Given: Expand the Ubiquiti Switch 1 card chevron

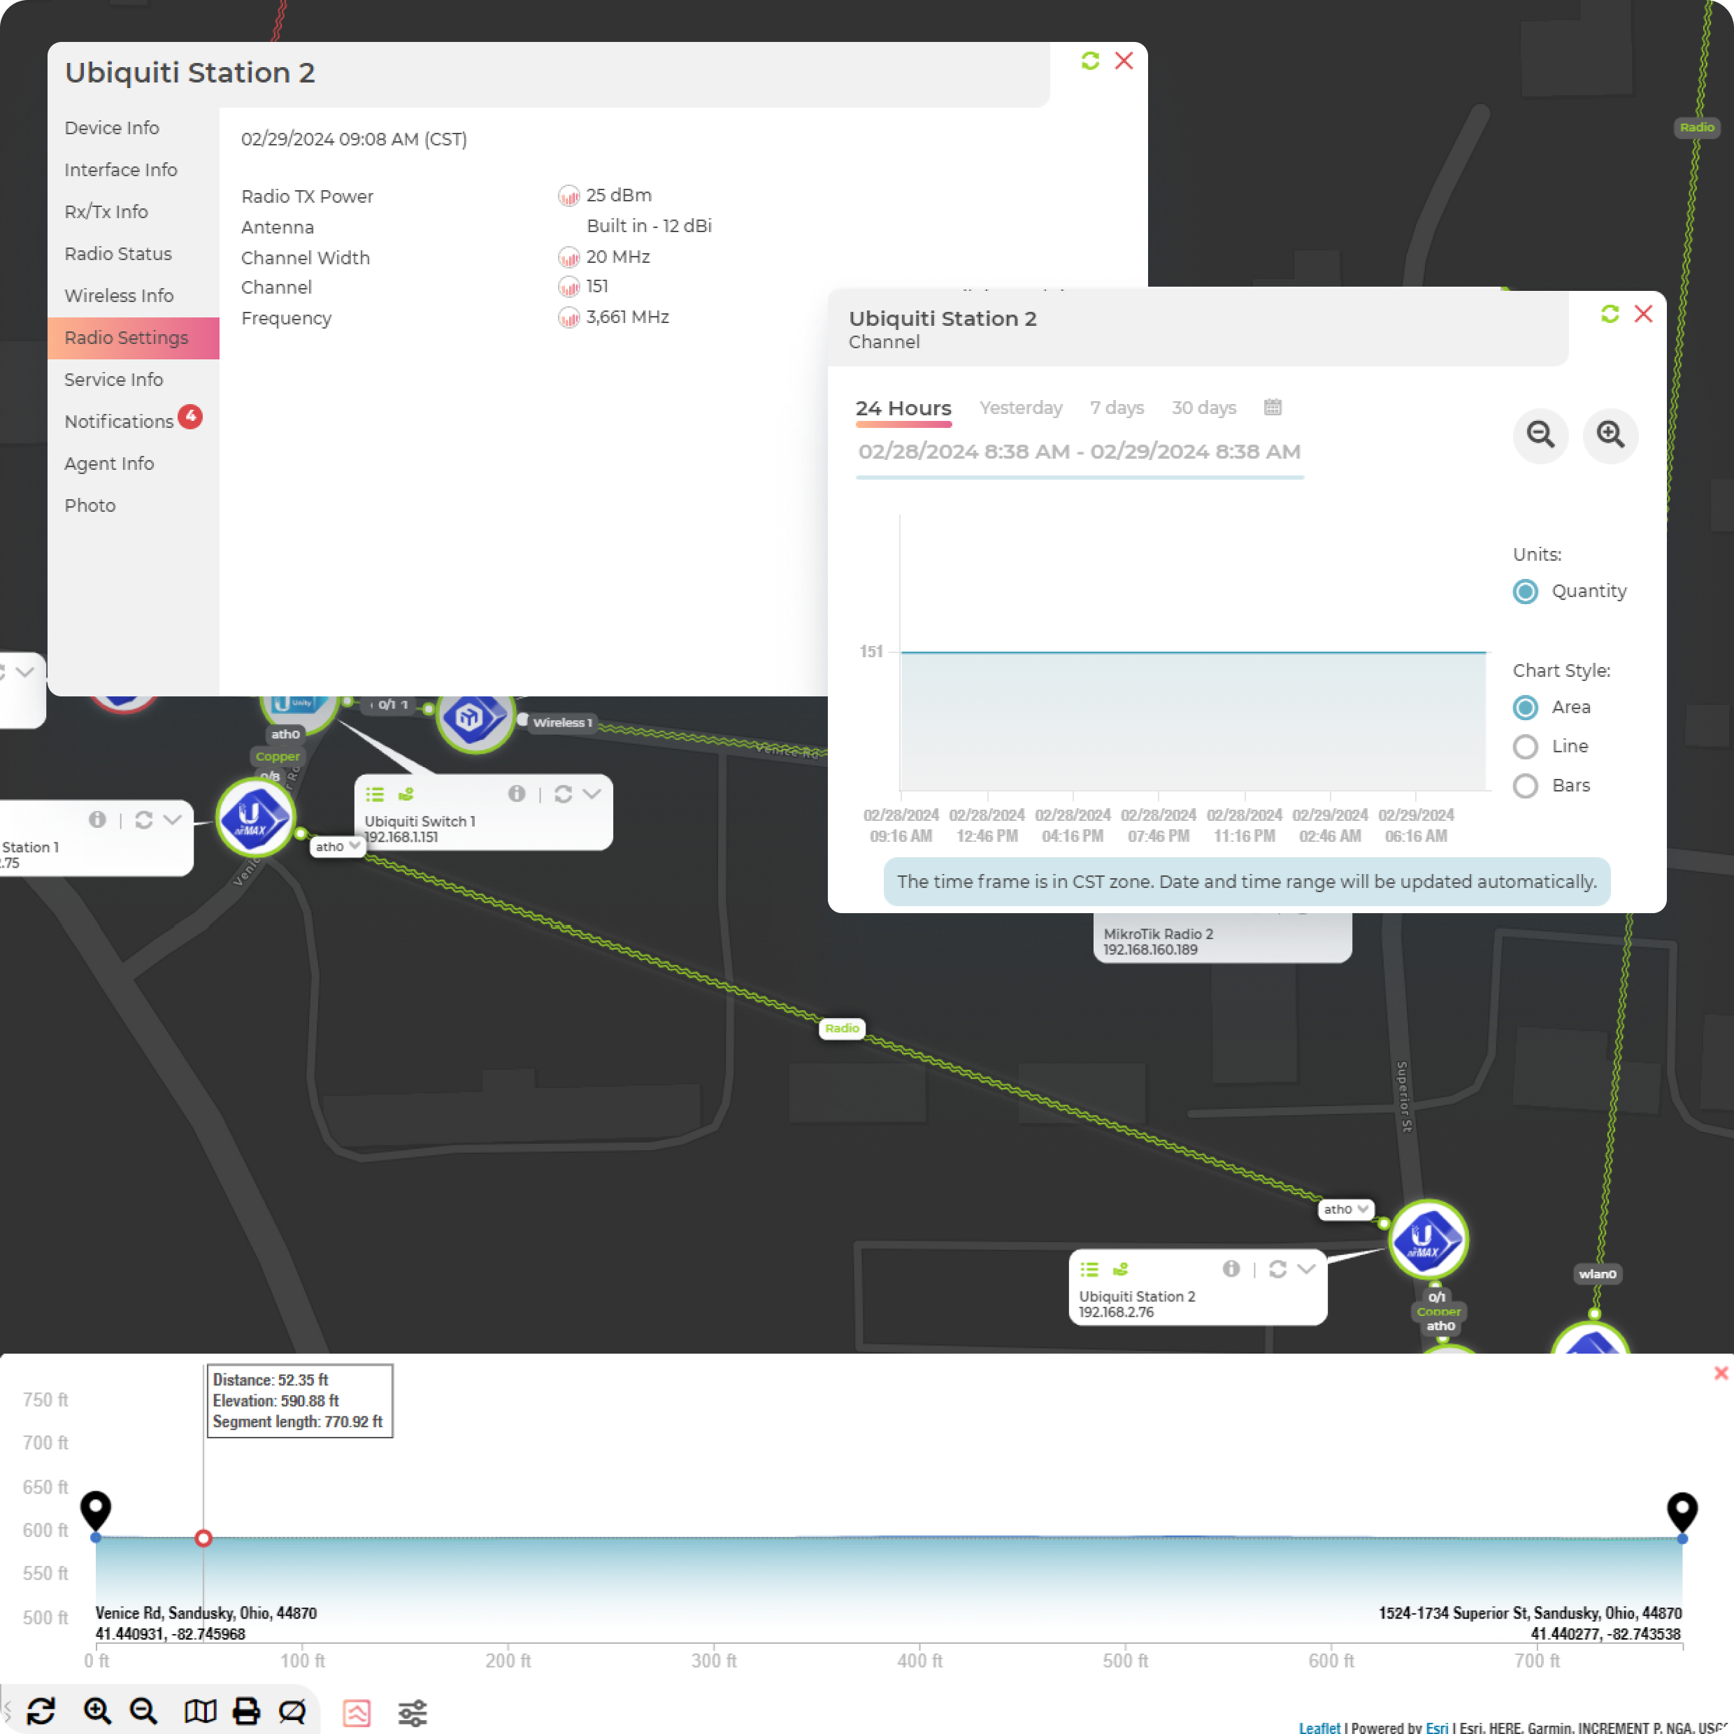Looking at the screenshot, I should click(592, 794).
